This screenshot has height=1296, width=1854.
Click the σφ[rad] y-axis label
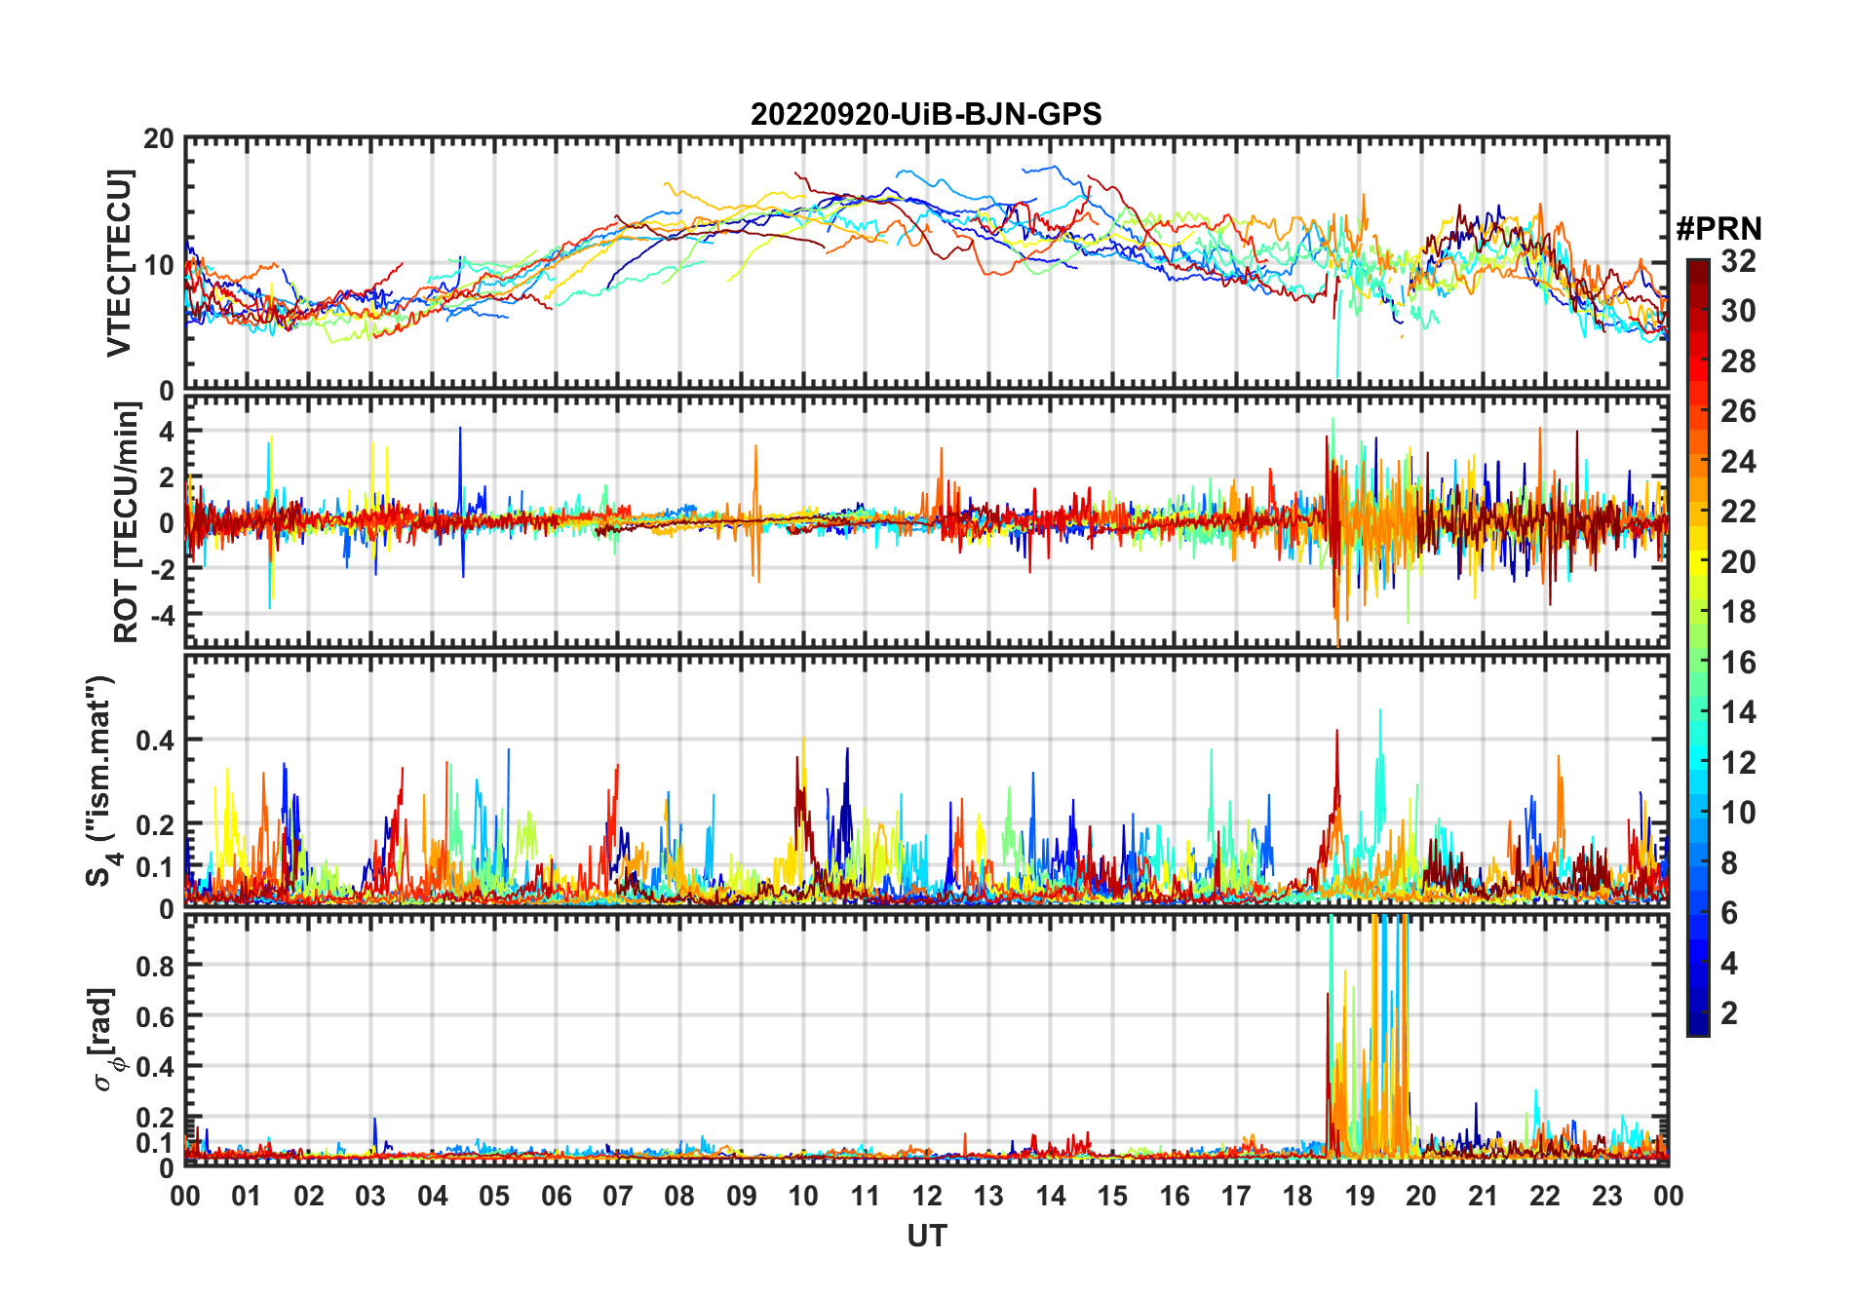104,1039
